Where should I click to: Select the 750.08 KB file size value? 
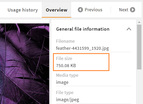pos(66,65)
